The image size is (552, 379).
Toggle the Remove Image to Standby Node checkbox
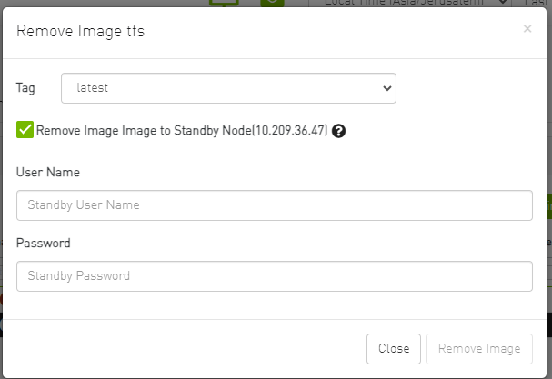tap(25, 130)
